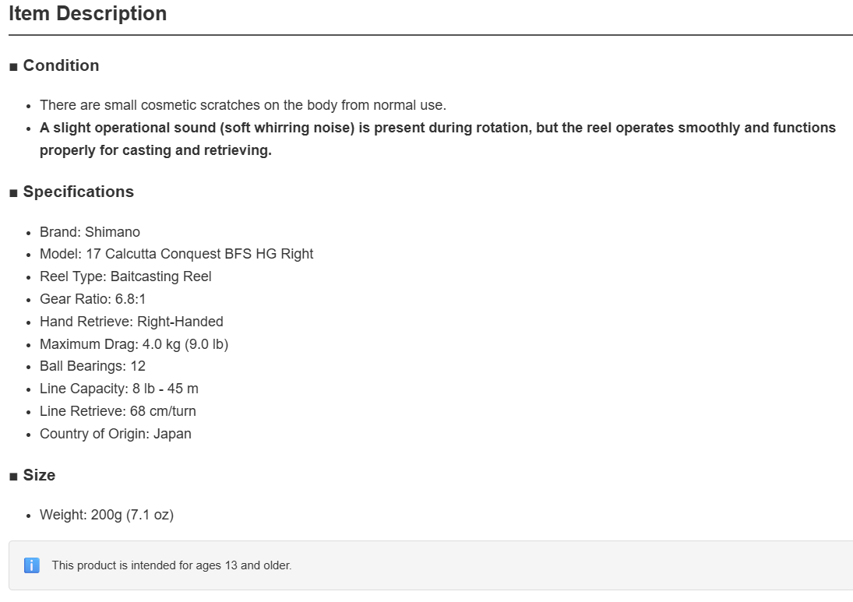Click the Specifications section heading
The width and height of the screenshot is (853, 602).
point(79,192)
